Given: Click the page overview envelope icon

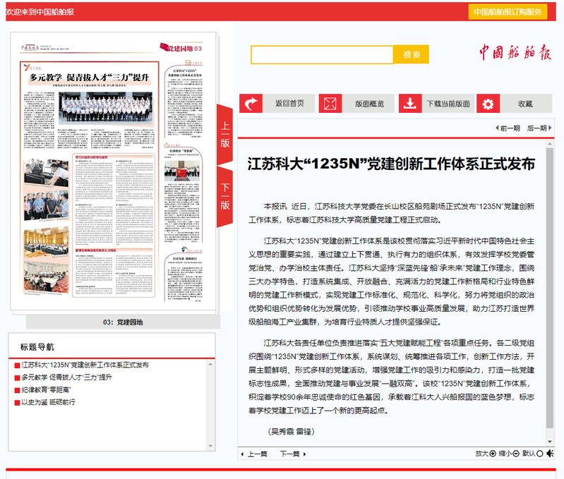Looking at the screenshot, I should [330, 104].
